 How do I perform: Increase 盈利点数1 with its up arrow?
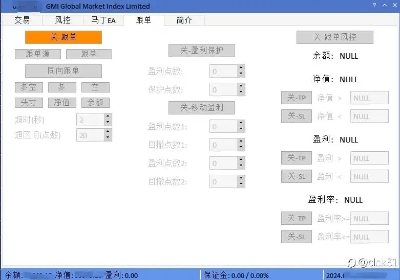pos(241,123)
